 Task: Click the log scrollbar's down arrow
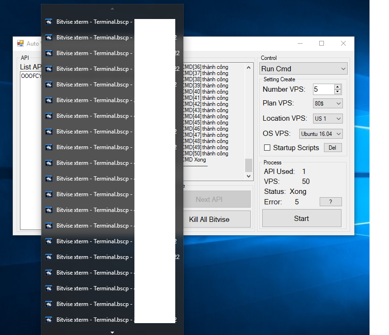[248, 176]
